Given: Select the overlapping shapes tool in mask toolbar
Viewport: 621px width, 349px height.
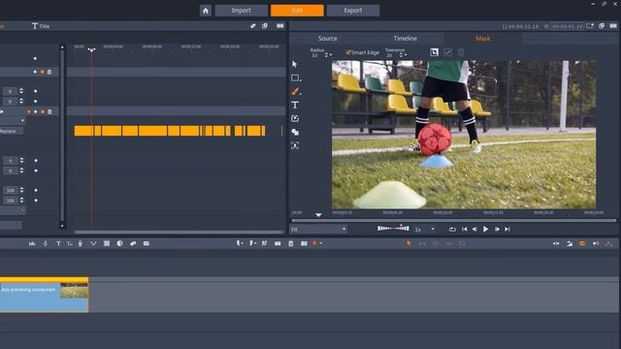Looking at the screenshot, I should (x=295, y=132).
